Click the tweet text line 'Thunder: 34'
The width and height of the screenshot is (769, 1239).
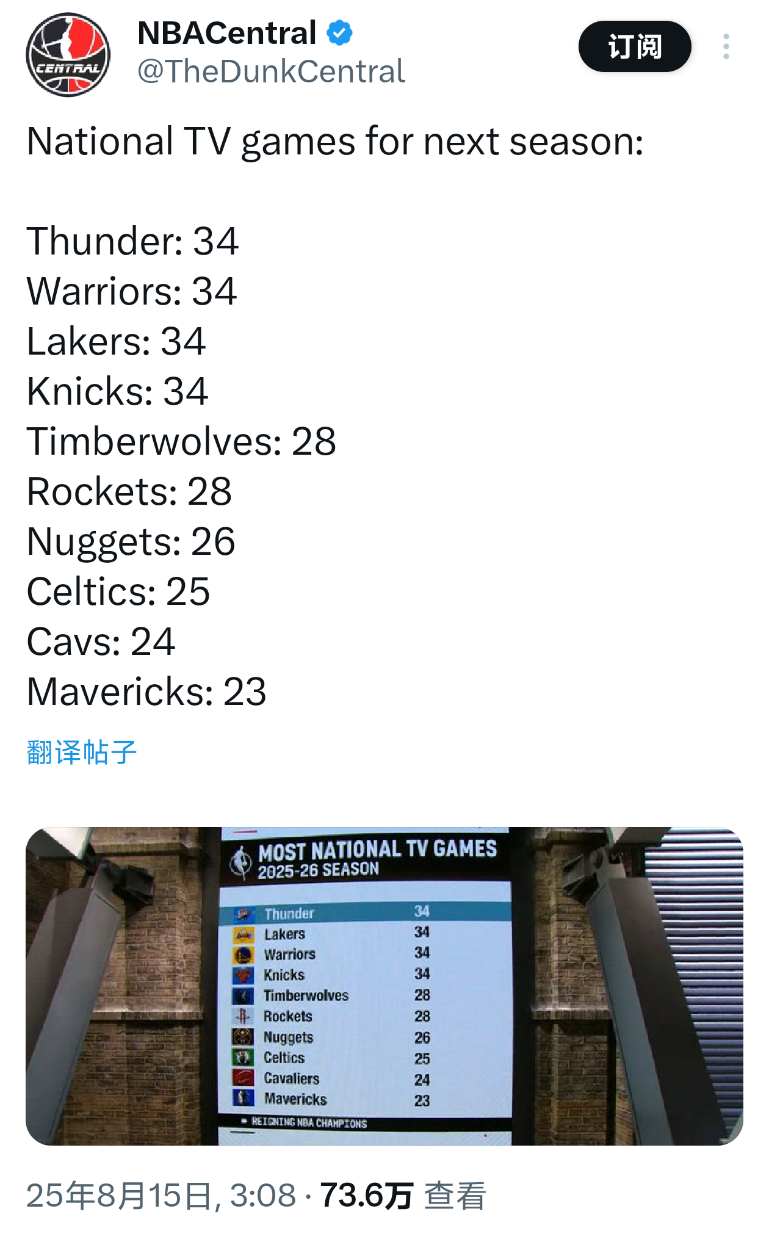(132, 241)
